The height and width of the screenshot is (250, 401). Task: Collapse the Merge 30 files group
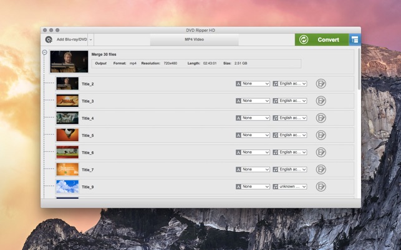(44, 53)
